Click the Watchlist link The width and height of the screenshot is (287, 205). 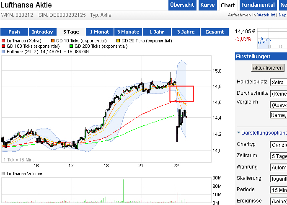pyautogui.click(x=266, y=15)
